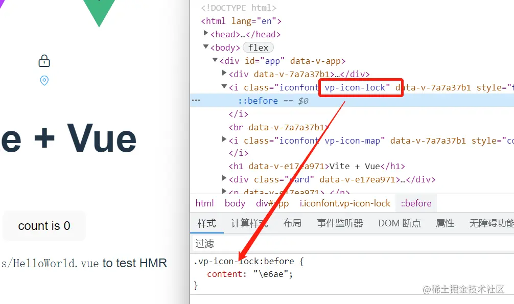514x304 pixels.
Task: Select the body breadcrumb item
Action: 235,203
